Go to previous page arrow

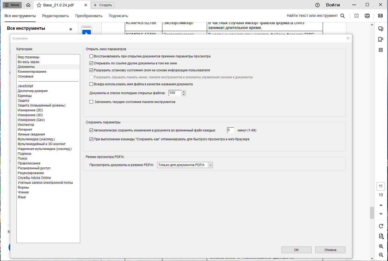[381, 205]
